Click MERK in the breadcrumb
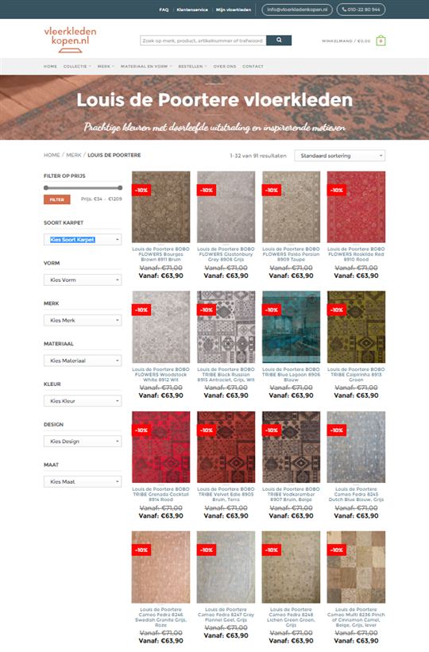Viewport: 429px width, 652px height. 74,155
